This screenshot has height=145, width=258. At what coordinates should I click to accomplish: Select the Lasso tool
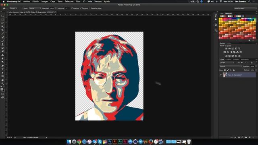click(x=2, y=23)
